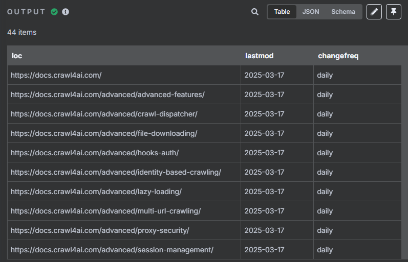Image resolution: width=408 pixels, height=262 pixels.
Task: Click the 44 items count label
Action: pyautogui.click(x=22, y=32)
